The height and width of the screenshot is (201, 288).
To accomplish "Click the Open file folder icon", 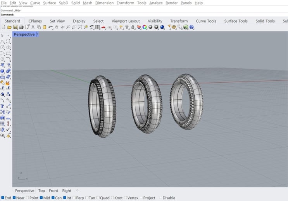I will (9, 27).
